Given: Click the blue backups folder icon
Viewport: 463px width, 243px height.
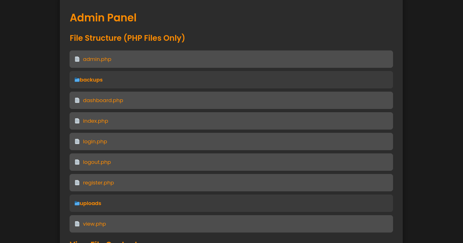Looking at the screenshot, I should 77,80.
